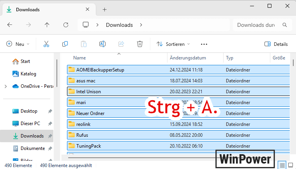The height and width of the screenshot is (169, 296).
Task: Select the Rufus folder
Action: (x=83, y=135)
